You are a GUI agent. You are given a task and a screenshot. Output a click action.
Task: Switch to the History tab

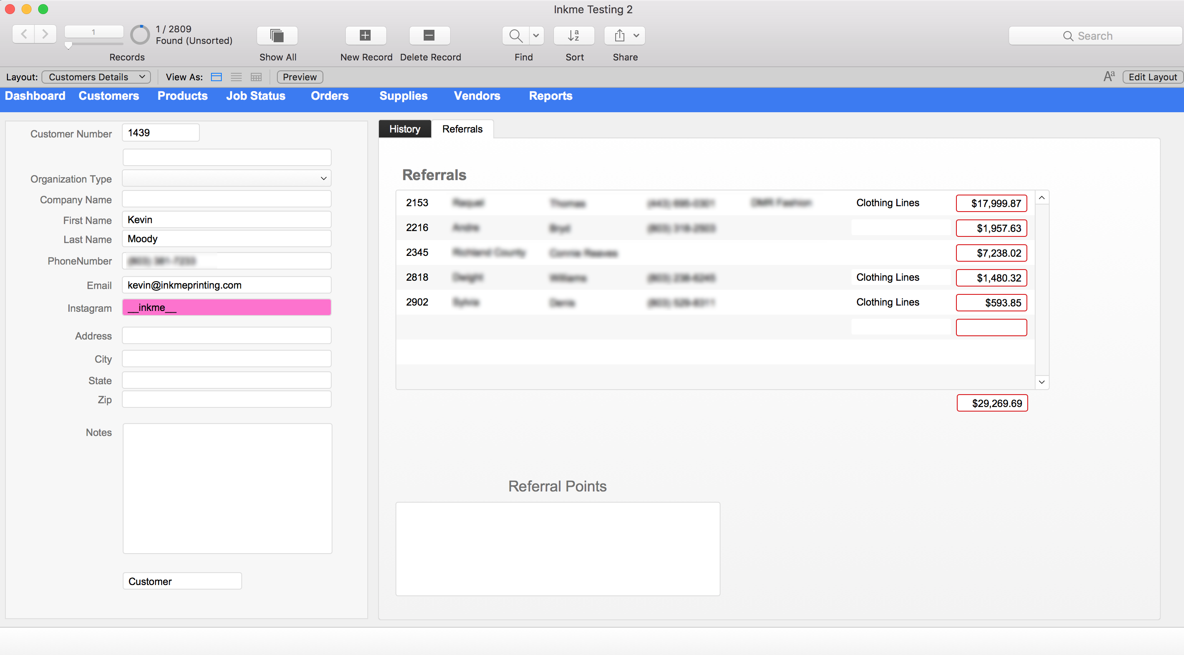[405, 129]
